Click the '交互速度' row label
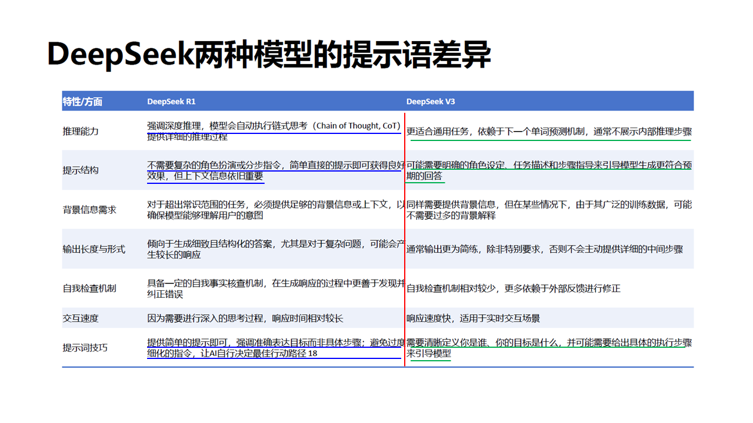Screen dimensions: 753x423 [81, 318]
